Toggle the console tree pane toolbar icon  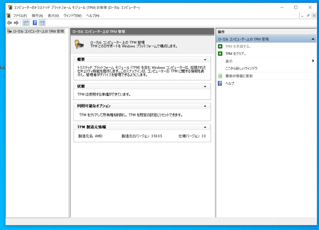pos(26,23)
